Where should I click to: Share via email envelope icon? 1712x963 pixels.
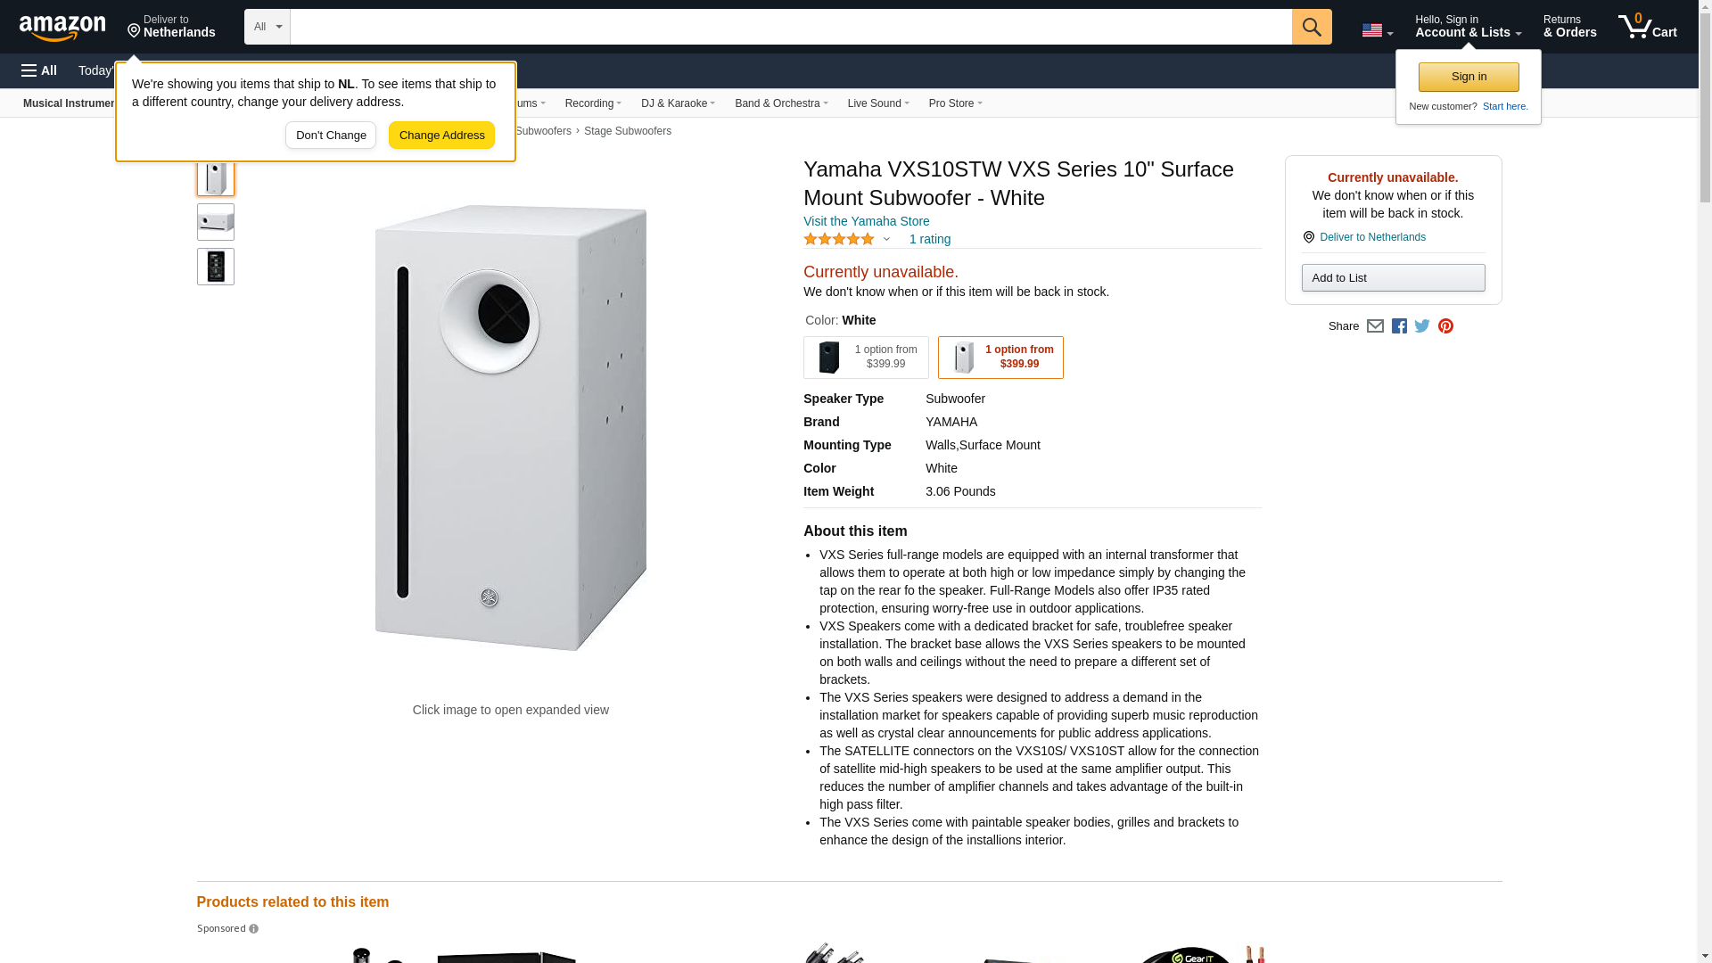[1375, 326]
